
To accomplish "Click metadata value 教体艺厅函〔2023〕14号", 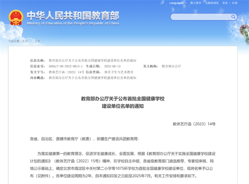I will click(66, 72).
